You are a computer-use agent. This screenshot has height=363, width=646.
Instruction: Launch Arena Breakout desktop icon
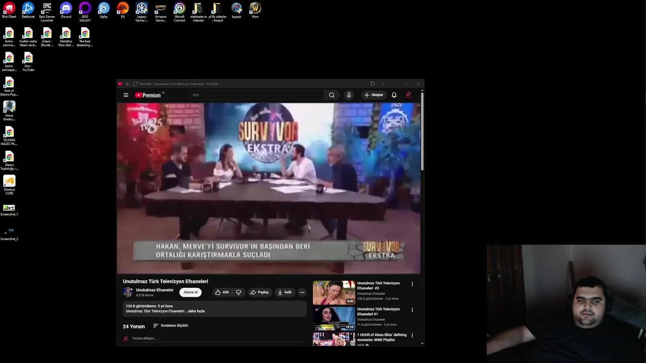coord(9,111)
